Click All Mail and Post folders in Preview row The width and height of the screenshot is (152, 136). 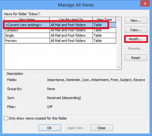[71, 41]
